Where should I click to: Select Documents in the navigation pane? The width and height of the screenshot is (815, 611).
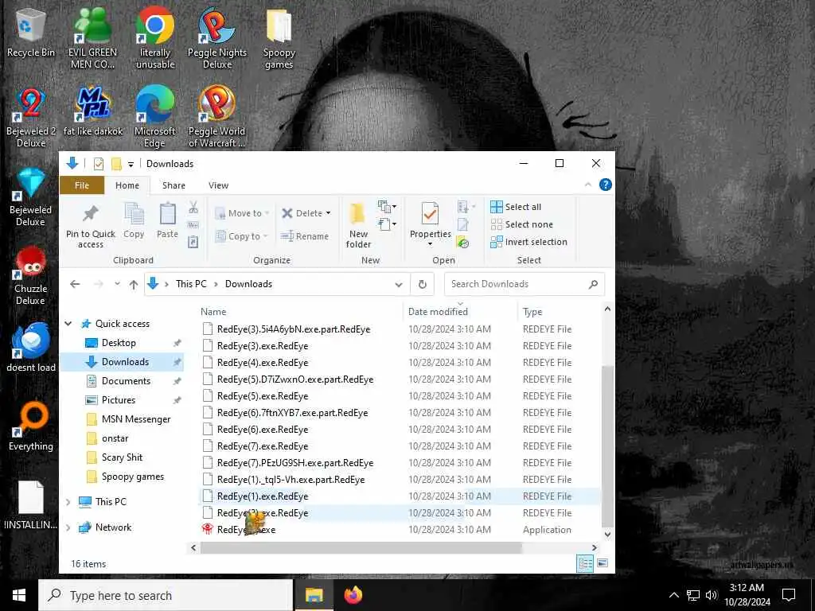126,381
